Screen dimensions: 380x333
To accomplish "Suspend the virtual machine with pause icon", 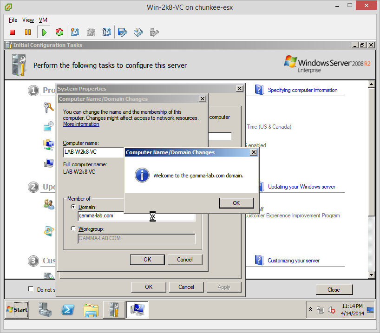I will (28, 32).
